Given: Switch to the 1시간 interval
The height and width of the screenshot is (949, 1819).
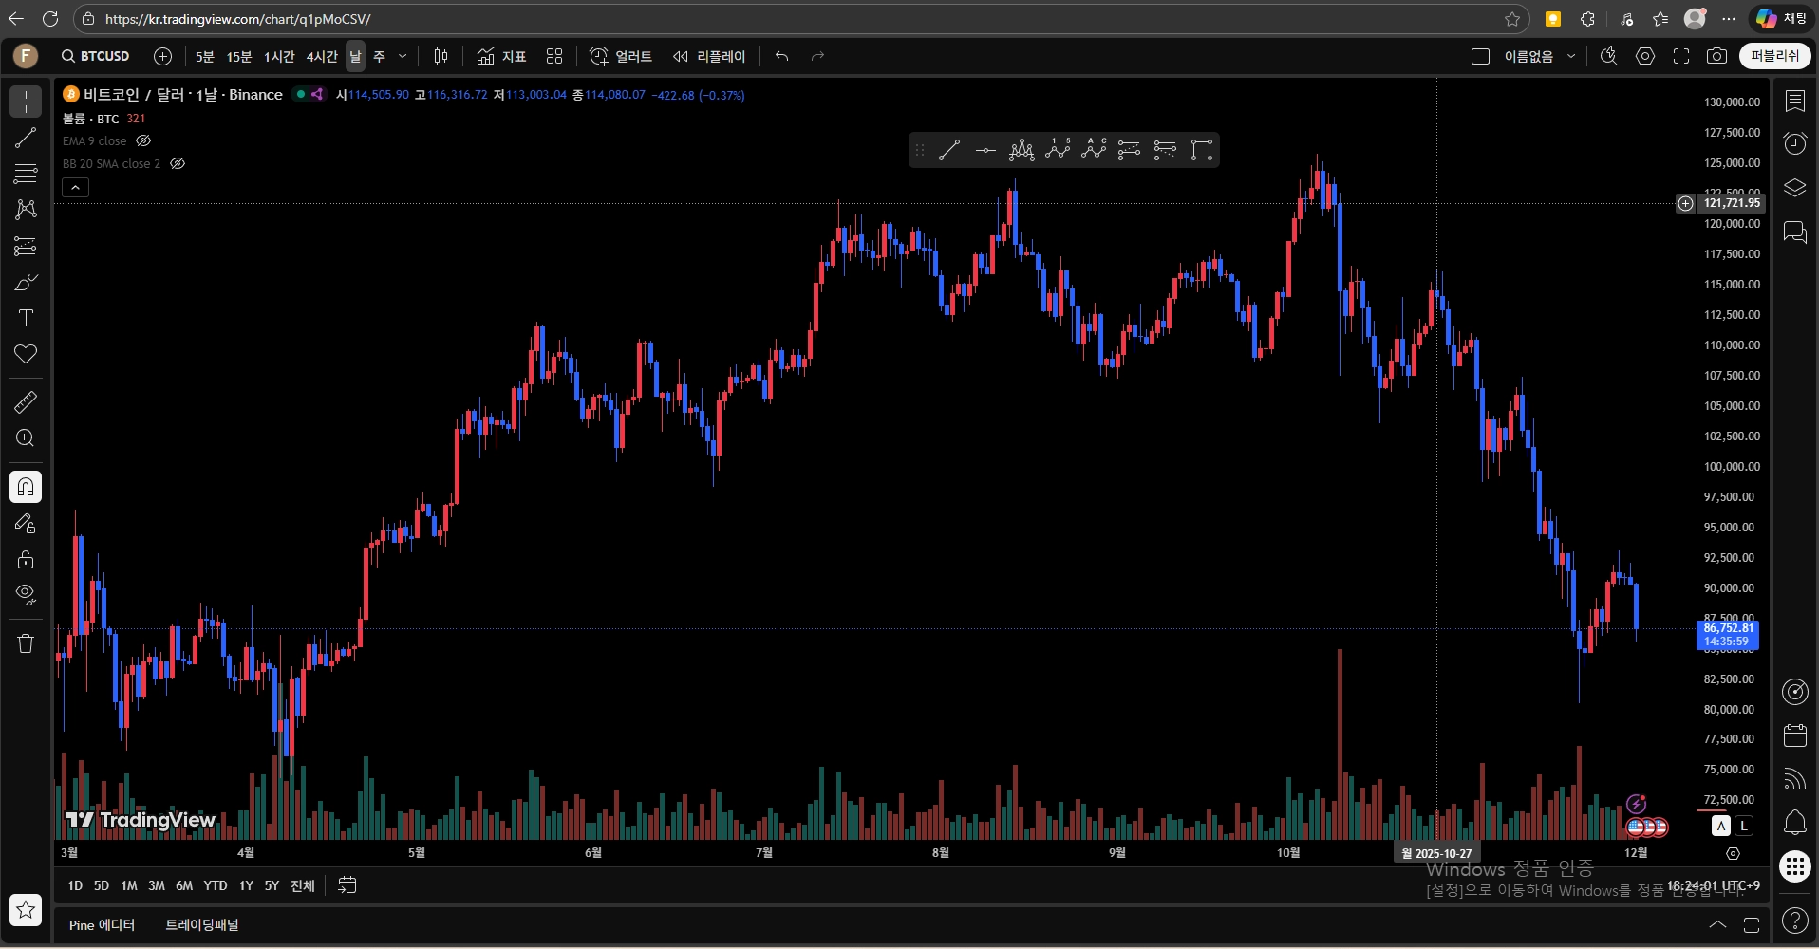Looking at the screenshot, I should coord(279,56).
